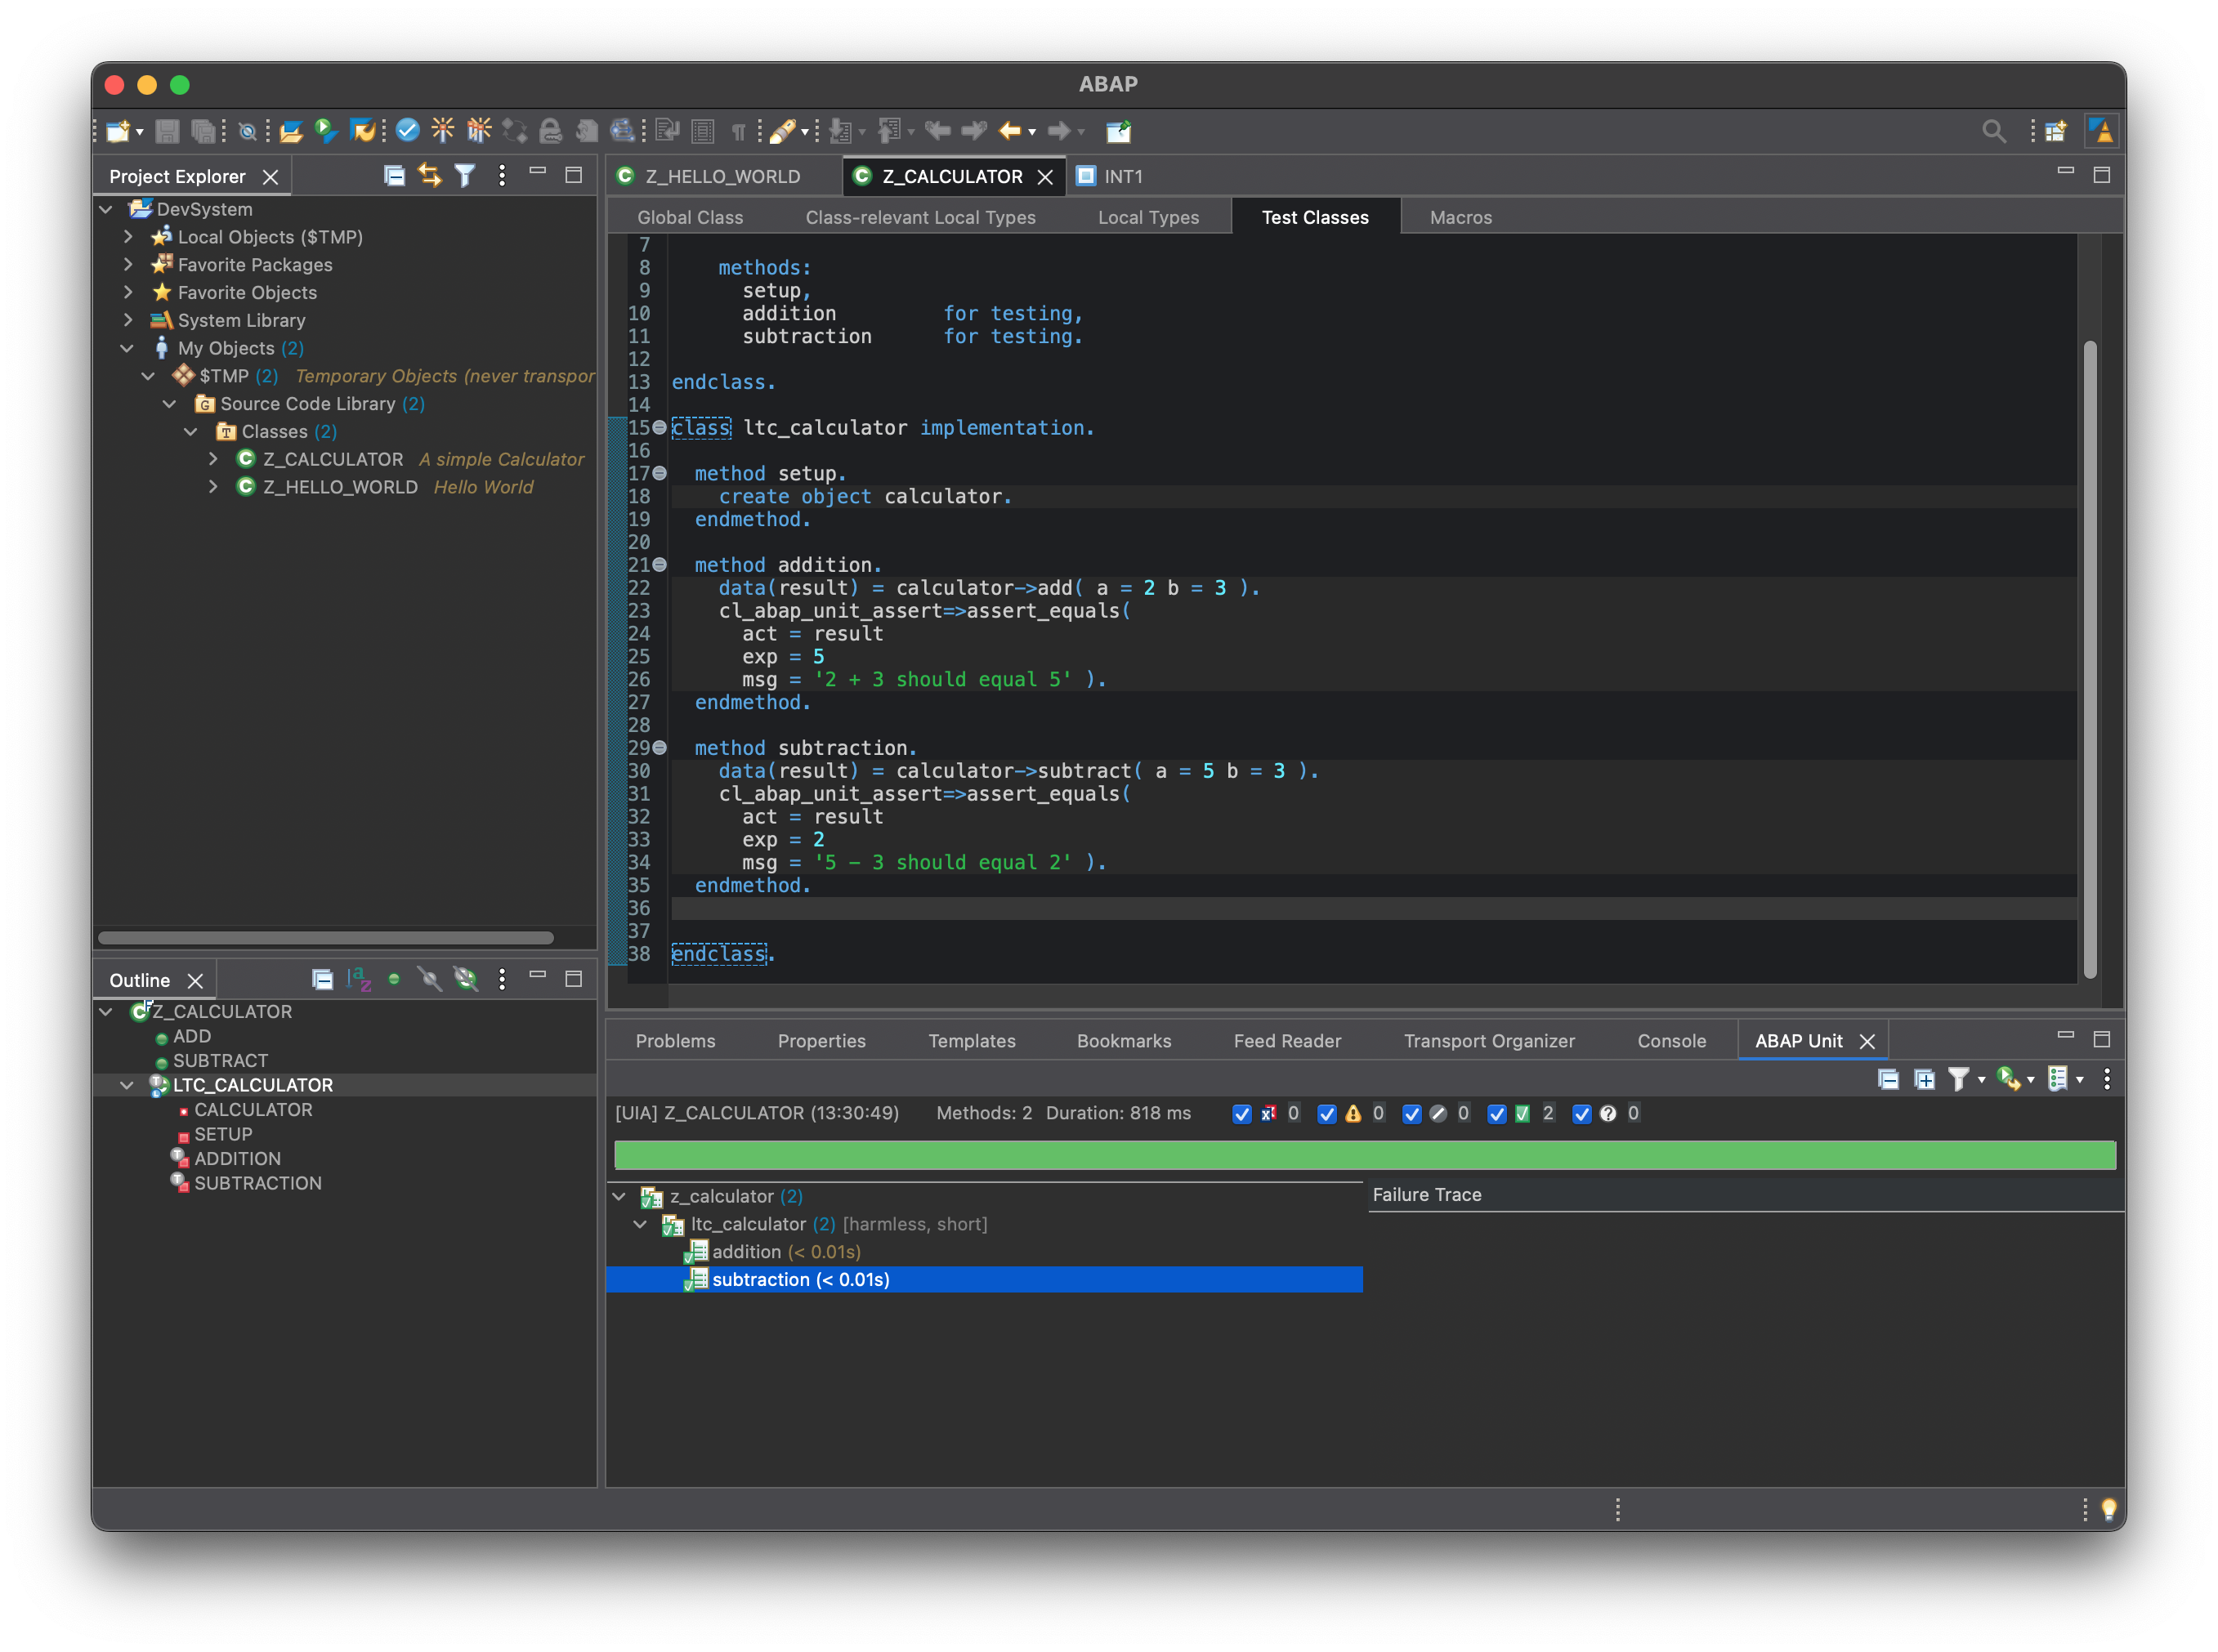The image size is (2218, 1652).
Task: Toggle Show Whitespace Characters pilcrow icon
Action: point(738,131)
